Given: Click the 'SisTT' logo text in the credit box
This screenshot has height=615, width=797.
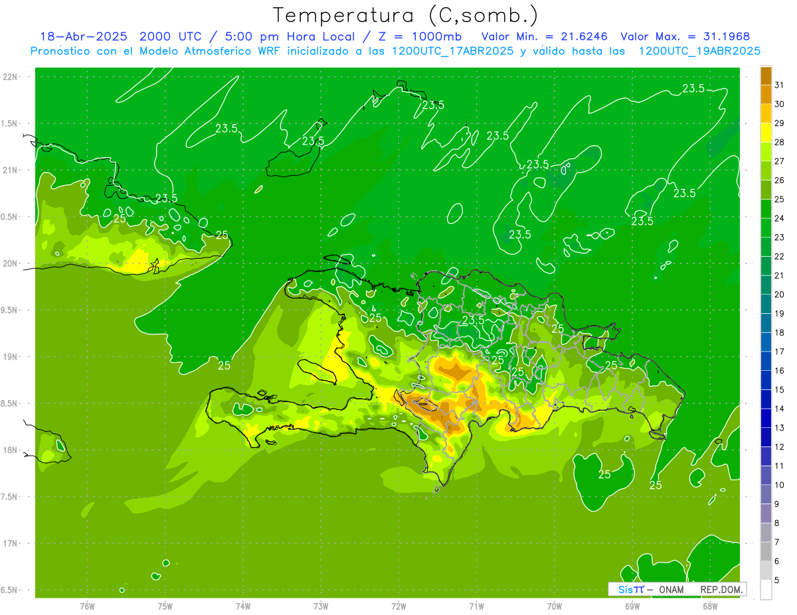Looking at the screenshot, I should pos(631,589).
